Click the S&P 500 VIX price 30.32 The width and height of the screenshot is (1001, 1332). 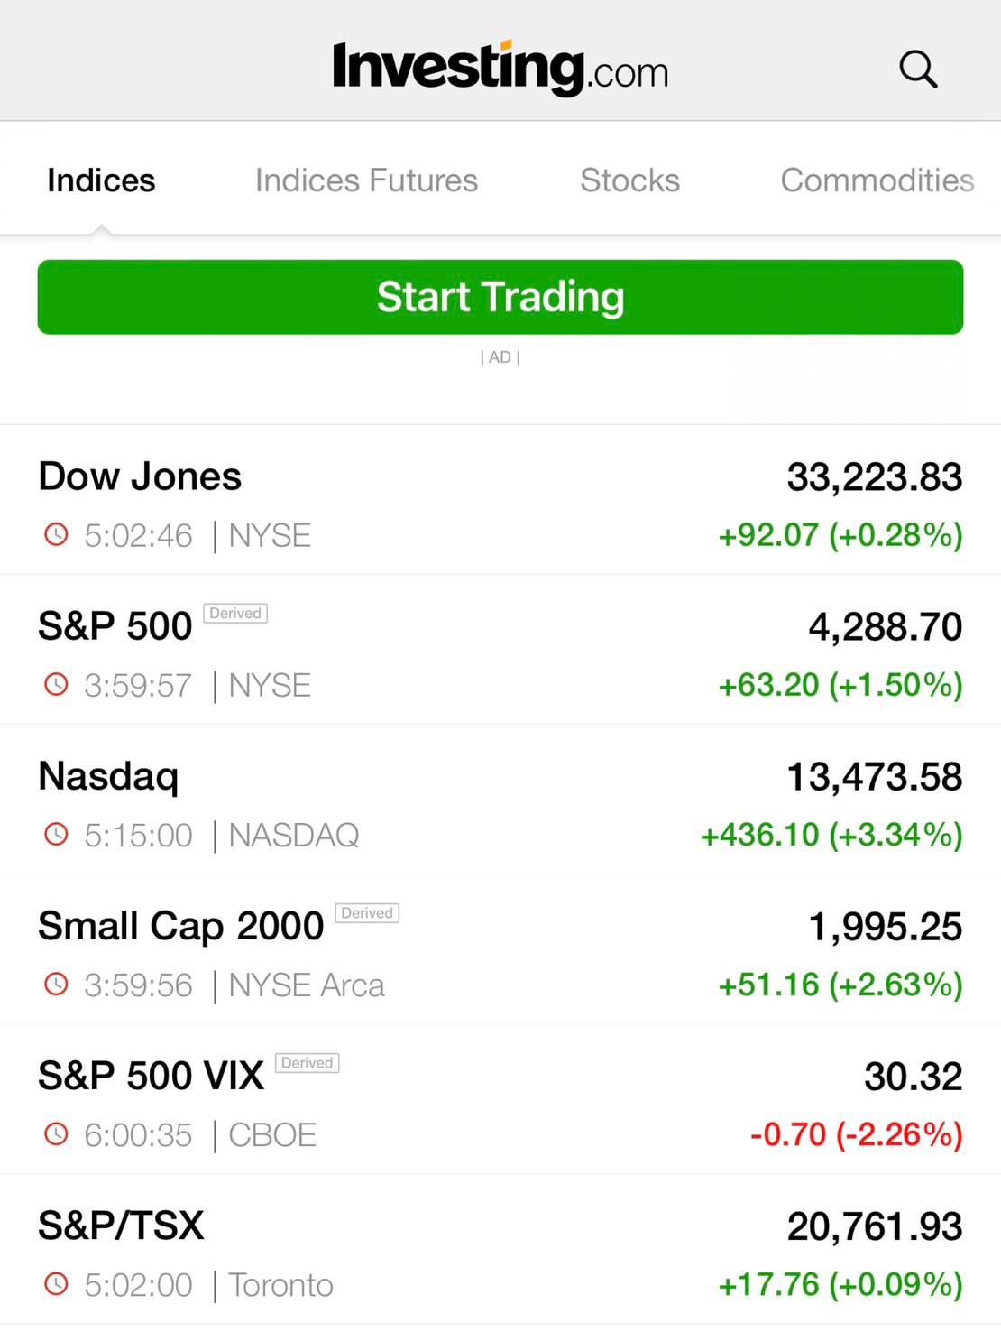[913, 1076]
